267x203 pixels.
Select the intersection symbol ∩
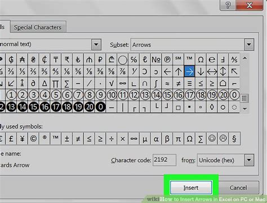pyautogui.click(x=145, y=83)
